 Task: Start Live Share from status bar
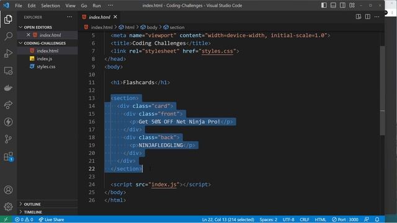(51, 219)
